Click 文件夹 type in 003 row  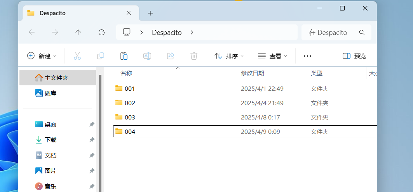pos(319,117)
